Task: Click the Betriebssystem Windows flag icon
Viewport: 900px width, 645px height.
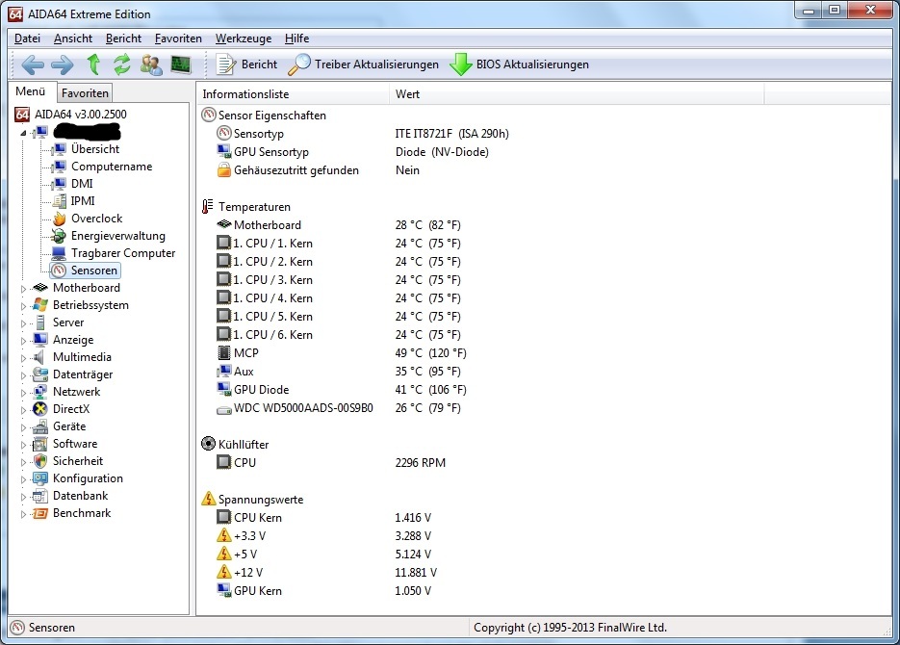Action: coord(40,305)
